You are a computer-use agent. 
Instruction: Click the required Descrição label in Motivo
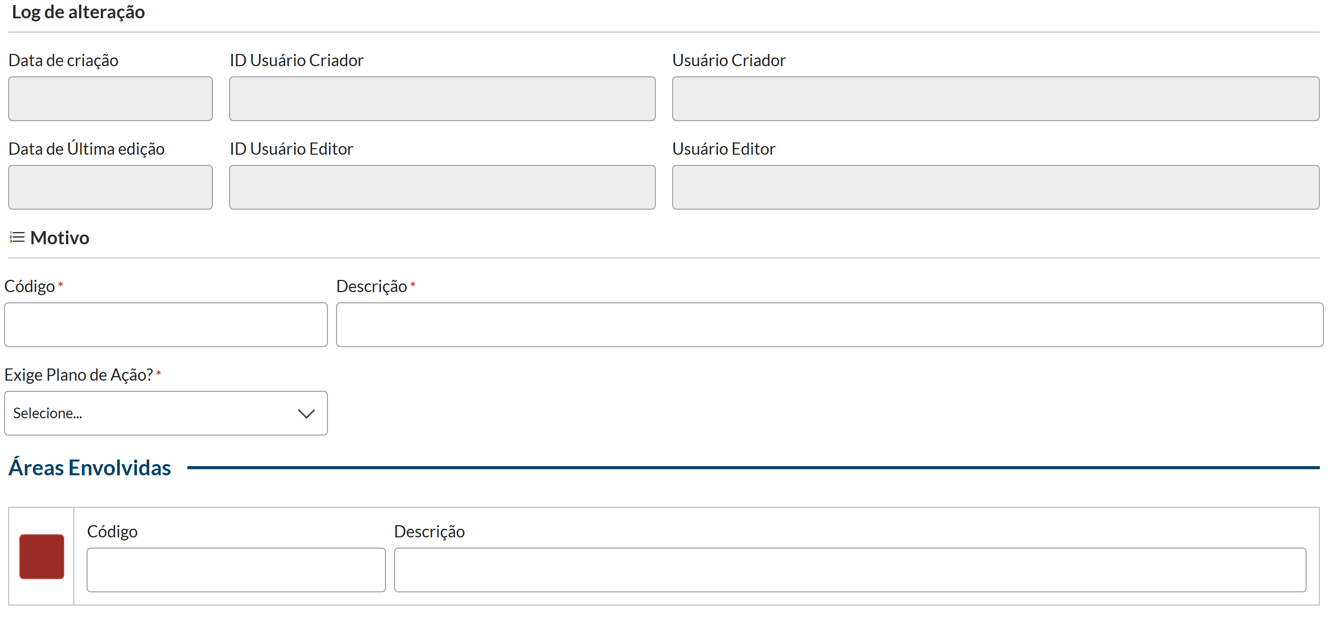372,286
